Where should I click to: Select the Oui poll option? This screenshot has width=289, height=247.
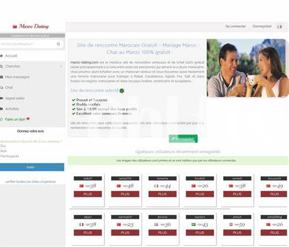[x=3, y=146]
